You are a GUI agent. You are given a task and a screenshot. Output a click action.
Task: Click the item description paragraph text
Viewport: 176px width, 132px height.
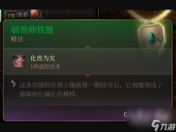point(91,90)
